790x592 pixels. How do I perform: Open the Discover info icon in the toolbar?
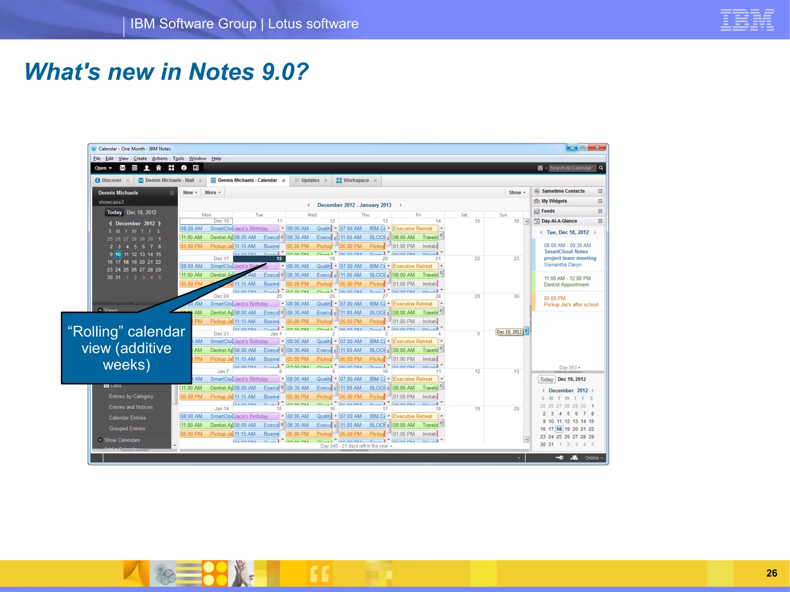point(184,168)
